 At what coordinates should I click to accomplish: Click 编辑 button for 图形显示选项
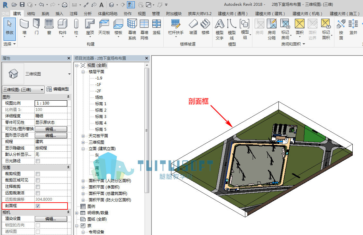coord(51,136)
